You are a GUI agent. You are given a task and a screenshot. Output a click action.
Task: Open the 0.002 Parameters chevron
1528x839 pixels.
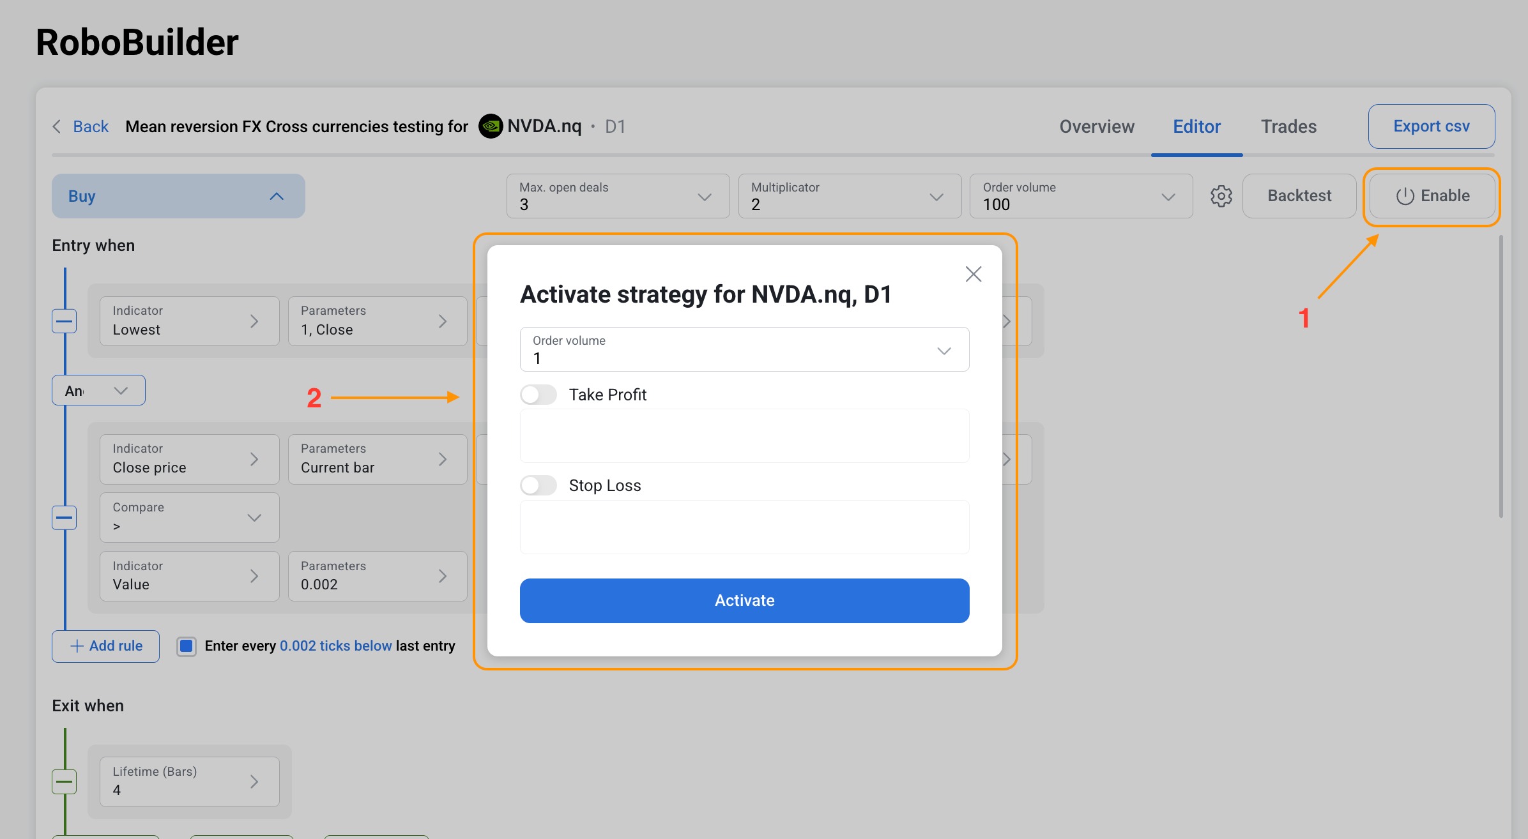pos(443,576)
